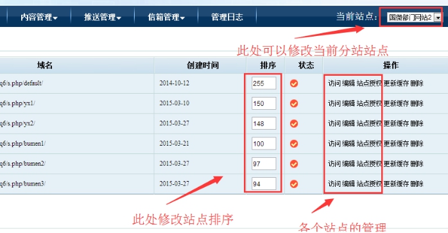
Task: Click 访问 link in default site row
Action: 334,83
